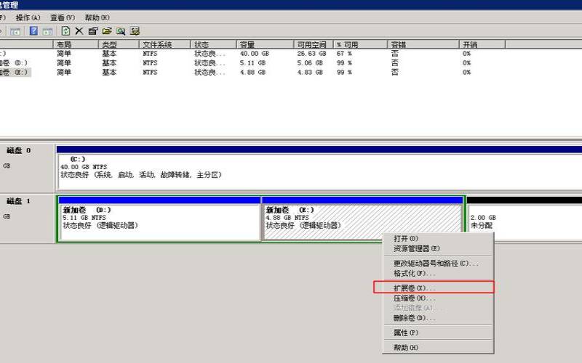The width and height of the screenshot is (582, 363).
Task: Click the properties toolbar icon
Action: [93, 30]
